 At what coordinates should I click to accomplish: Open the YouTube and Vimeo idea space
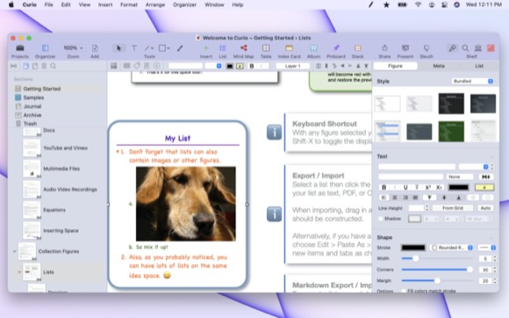point(65,148)
